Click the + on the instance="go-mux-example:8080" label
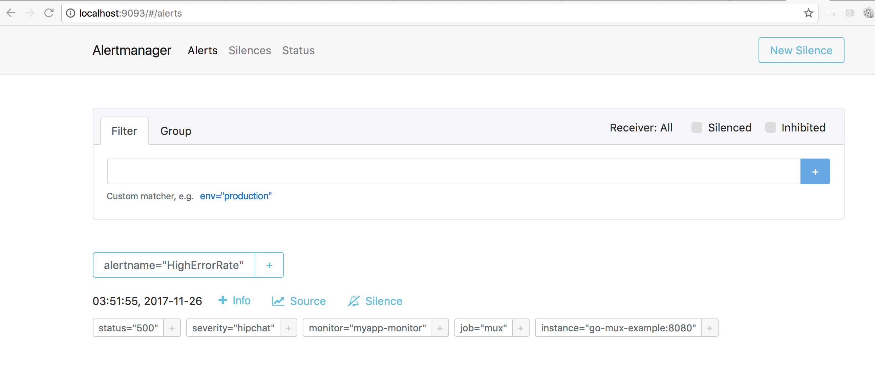Screen dimensions: 875x372 point(709,328)
